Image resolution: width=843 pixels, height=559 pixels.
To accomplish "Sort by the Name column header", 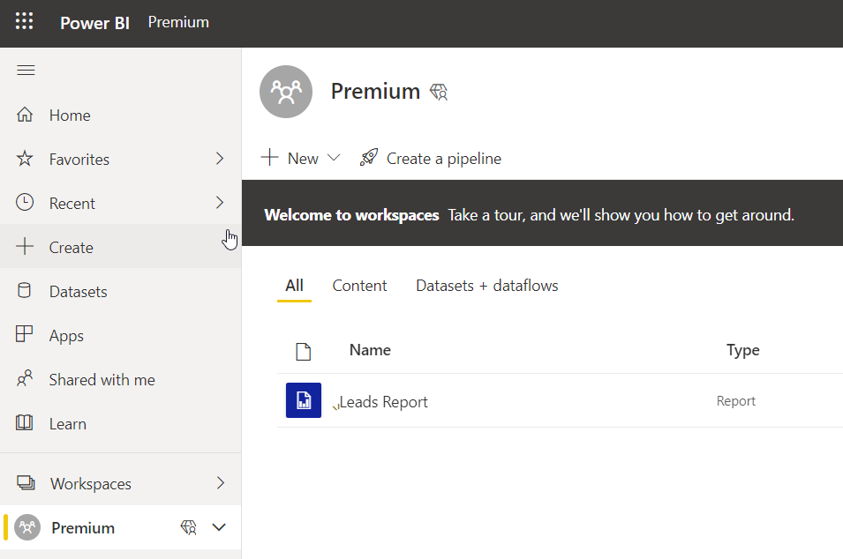I will 370,350.
